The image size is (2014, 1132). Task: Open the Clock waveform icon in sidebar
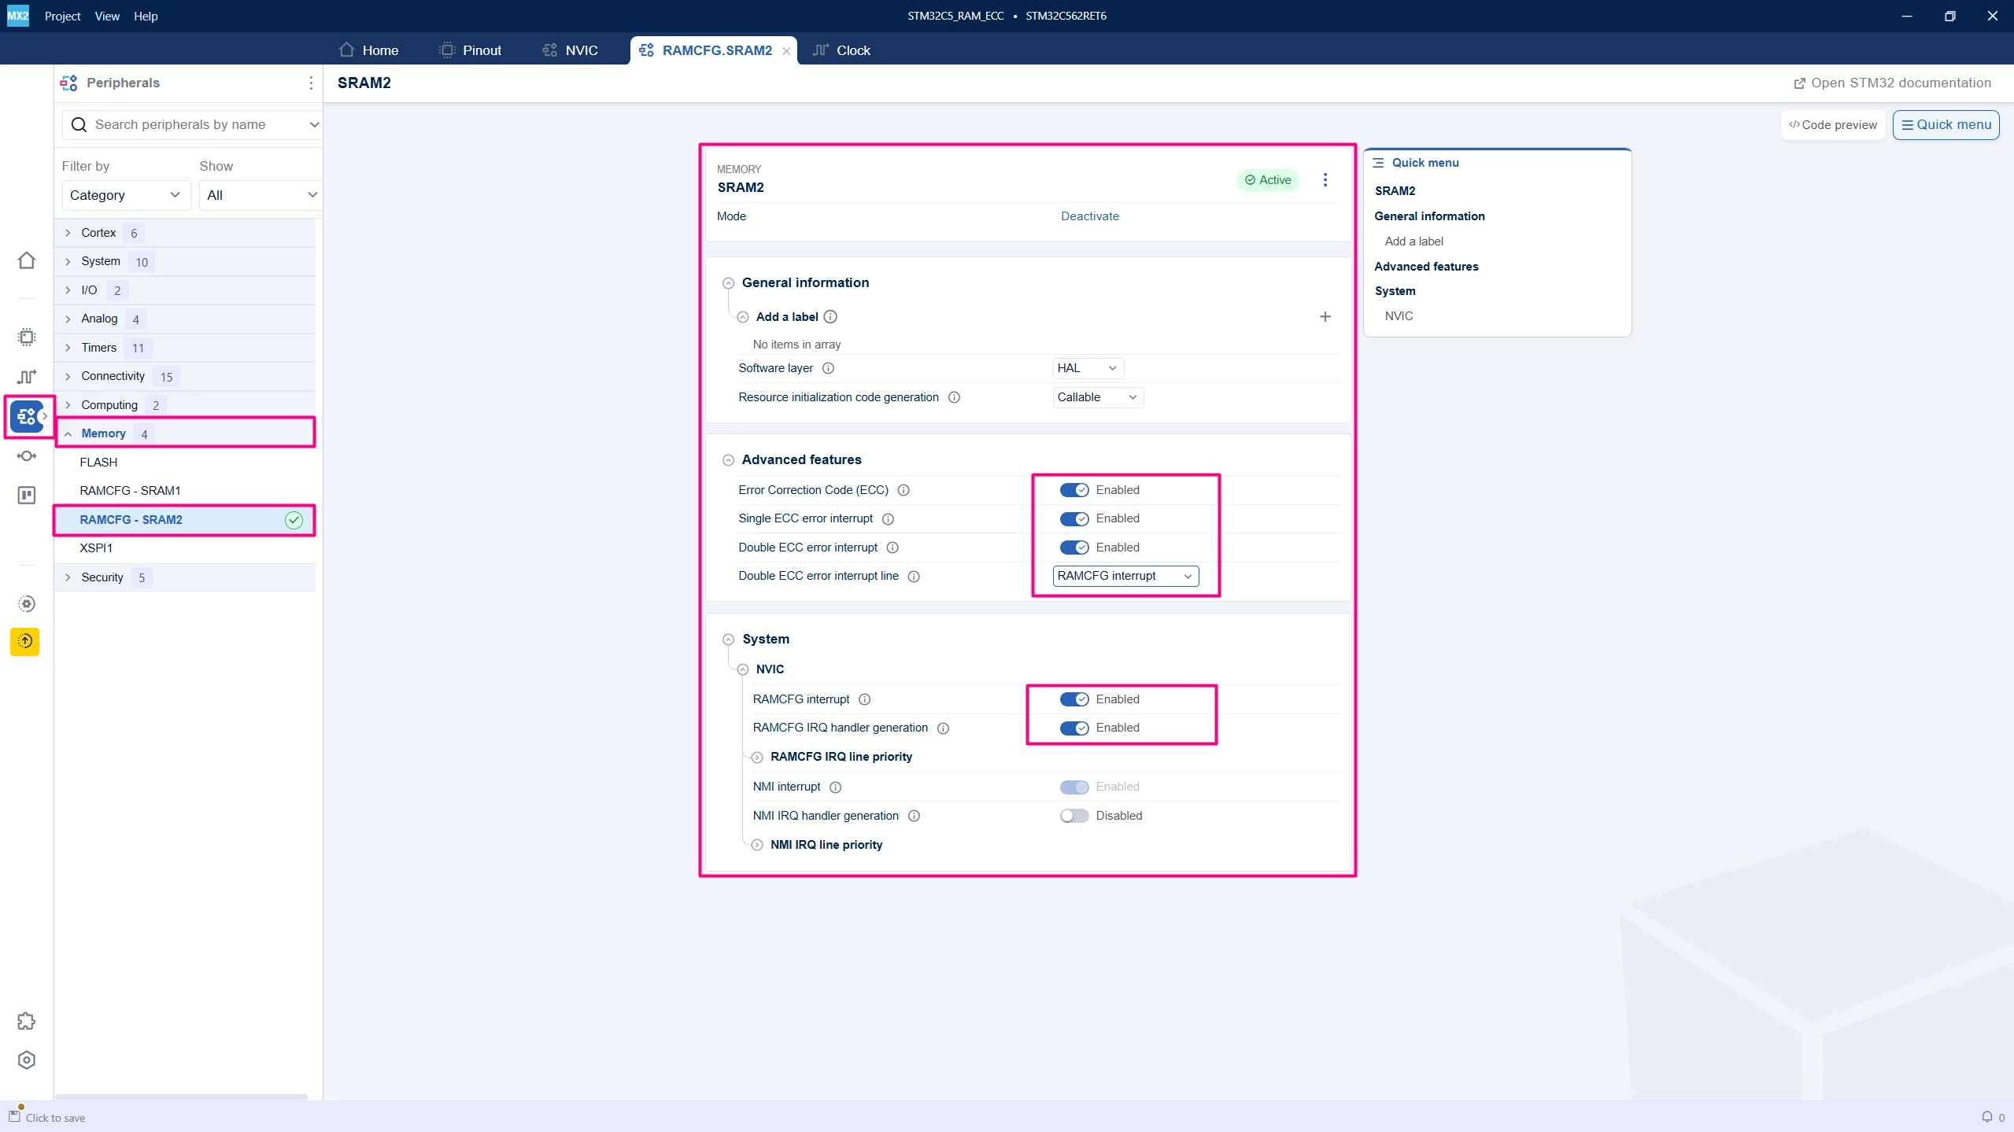point(27,377)
